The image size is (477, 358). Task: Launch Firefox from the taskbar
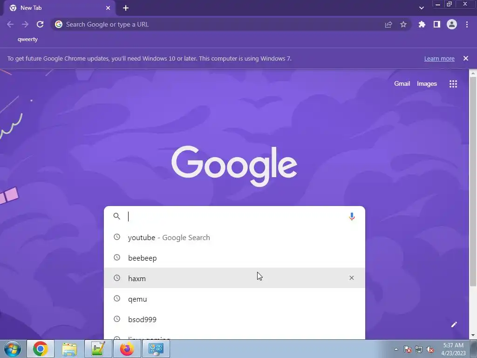coord(127,349)
